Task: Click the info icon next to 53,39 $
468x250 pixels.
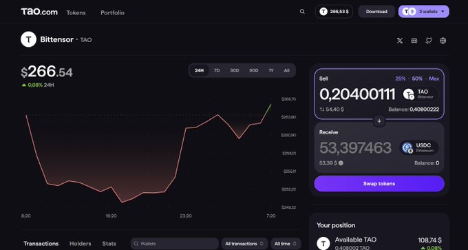Action: click(341, 163)
